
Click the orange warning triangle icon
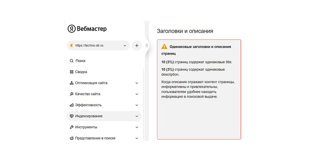click(164, 47)
